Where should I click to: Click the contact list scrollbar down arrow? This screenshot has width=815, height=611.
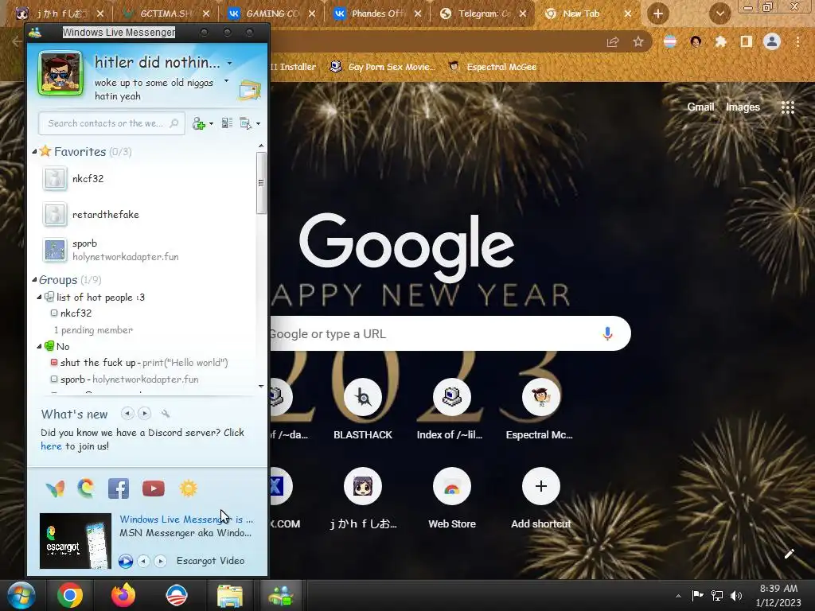[261, 386]
